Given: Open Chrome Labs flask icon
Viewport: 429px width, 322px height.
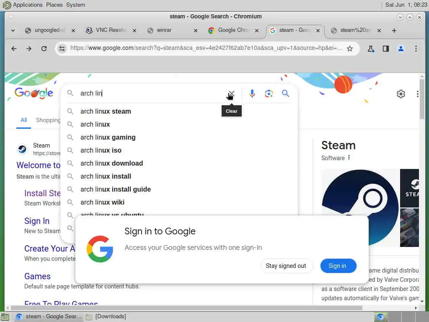Looking at the screenshot, I should (371, 49).
